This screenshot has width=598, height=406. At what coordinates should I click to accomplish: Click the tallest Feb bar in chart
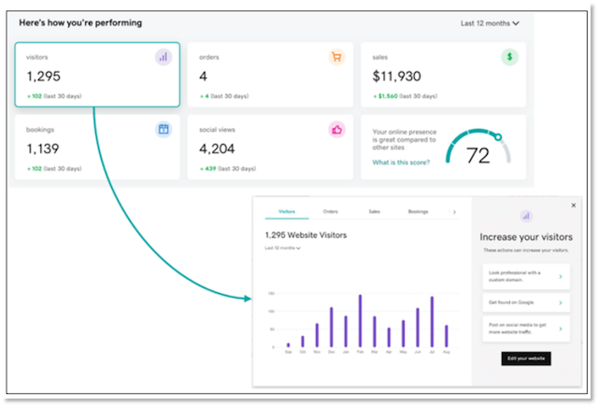[x=360, y=321]
